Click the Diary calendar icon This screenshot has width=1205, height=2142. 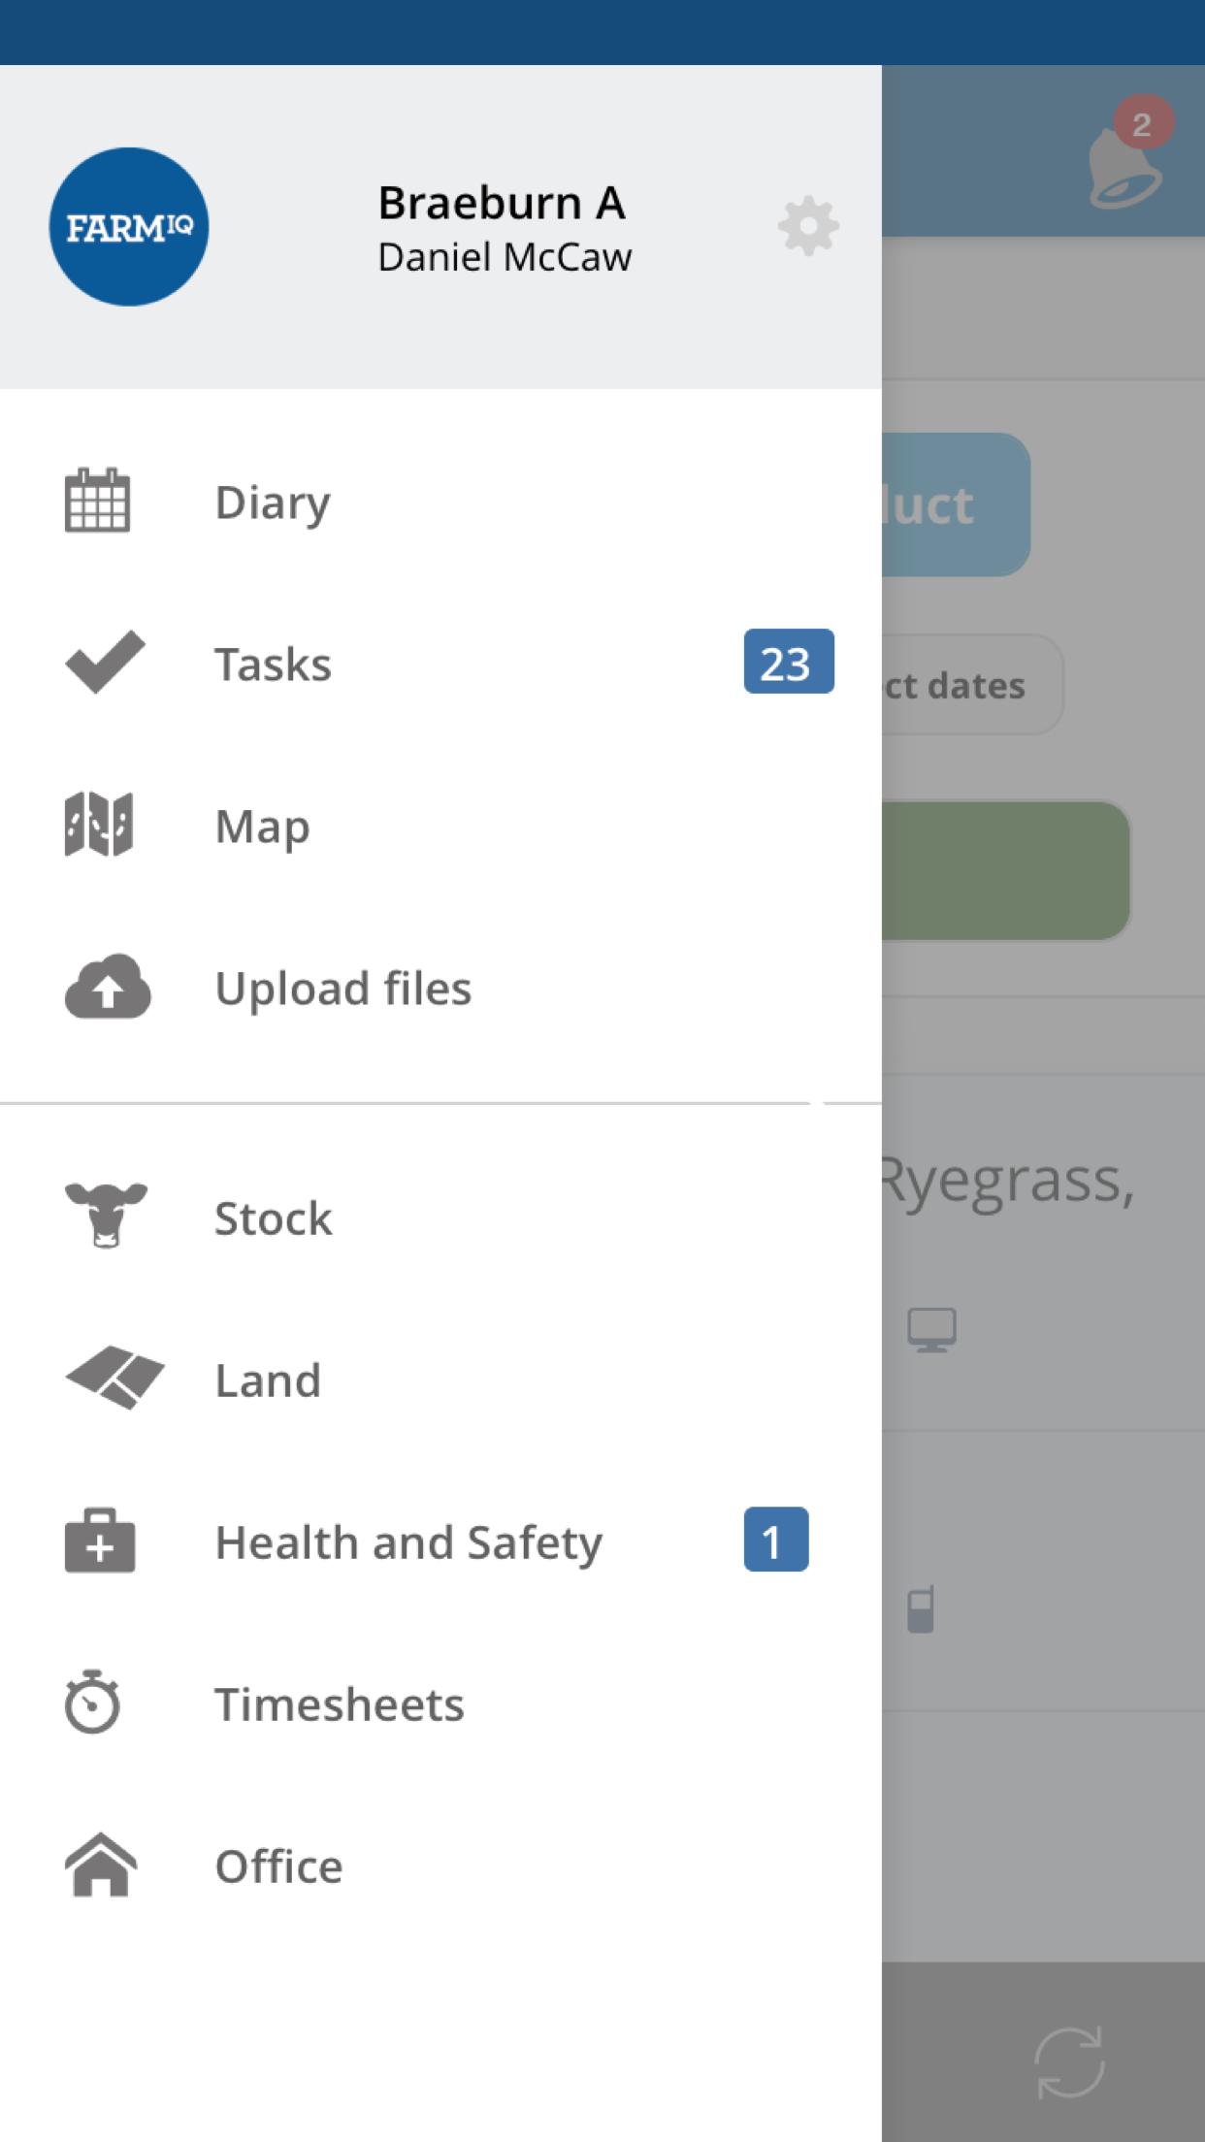point(98,501)
